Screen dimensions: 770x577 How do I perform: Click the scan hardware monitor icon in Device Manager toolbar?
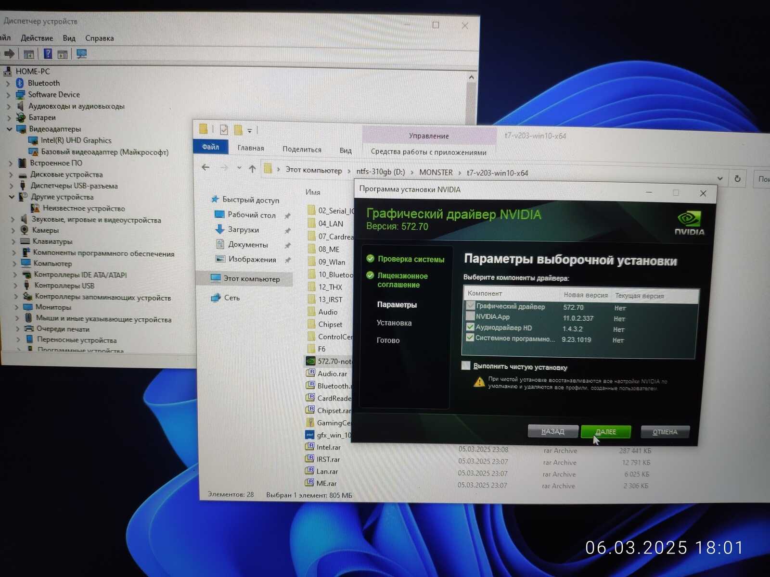point(82,54)
